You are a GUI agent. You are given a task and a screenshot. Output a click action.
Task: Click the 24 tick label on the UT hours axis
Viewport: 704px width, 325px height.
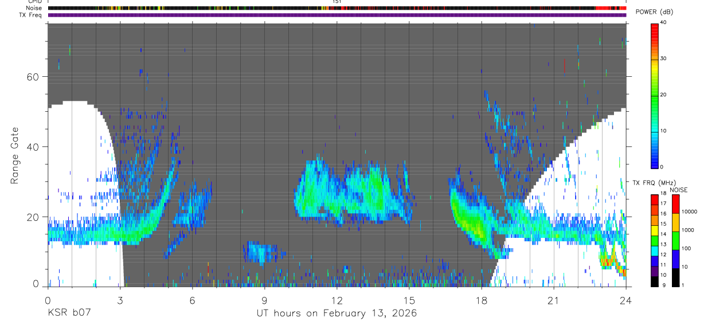pos(625,300)
